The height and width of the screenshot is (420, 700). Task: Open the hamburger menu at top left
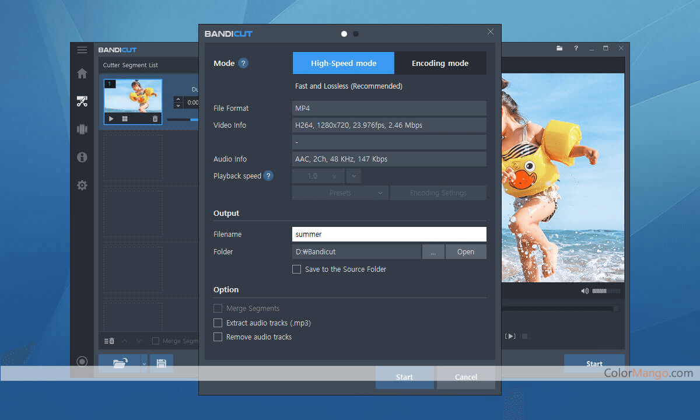[81, 50]
